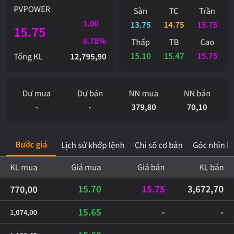The image size is (234, 234).
Task: Open the Bước giá tab
Action: 31,145
